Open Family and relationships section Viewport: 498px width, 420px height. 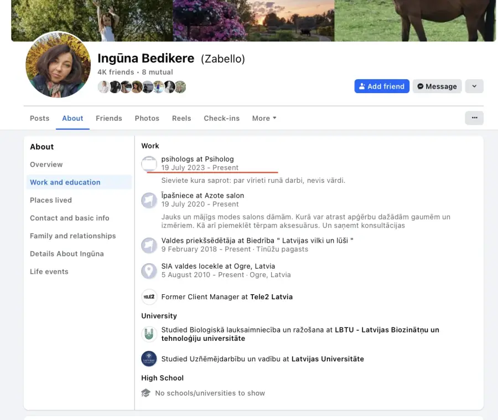[73, 236]
